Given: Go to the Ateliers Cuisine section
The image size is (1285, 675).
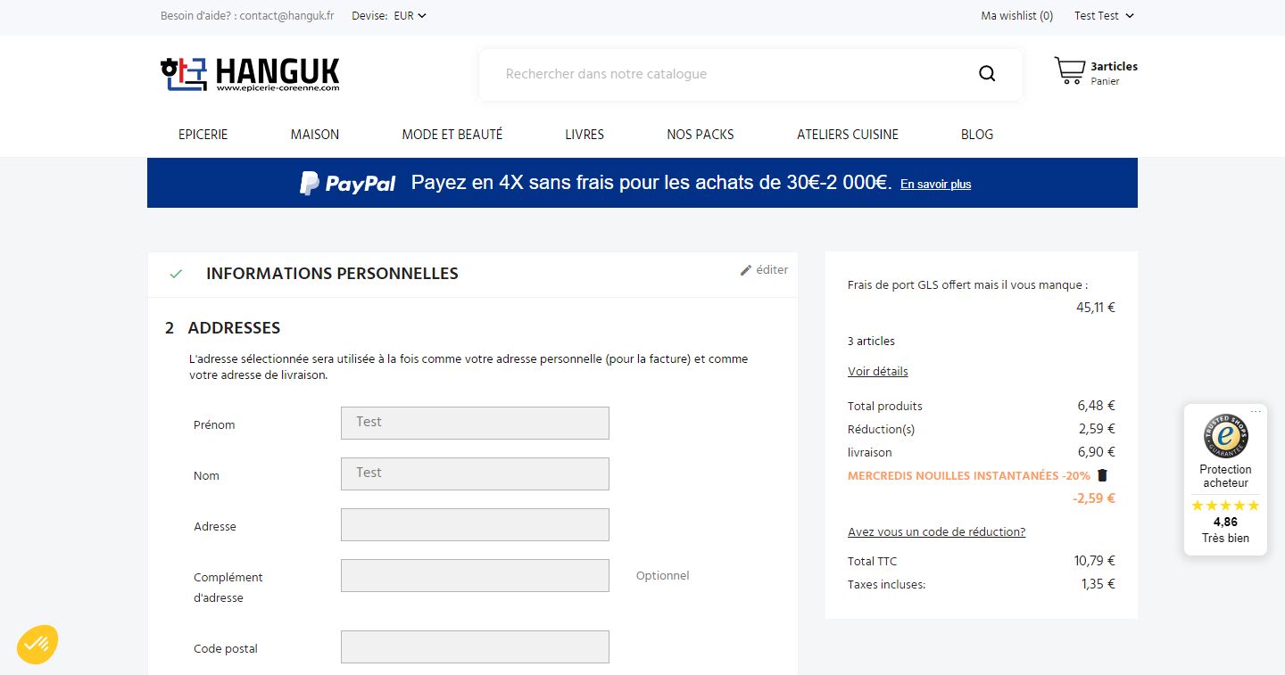Looking at the screenshot, I should 848,135.
